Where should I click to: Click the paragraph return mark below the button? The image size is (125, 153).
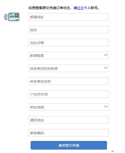[x=113, y=151]
